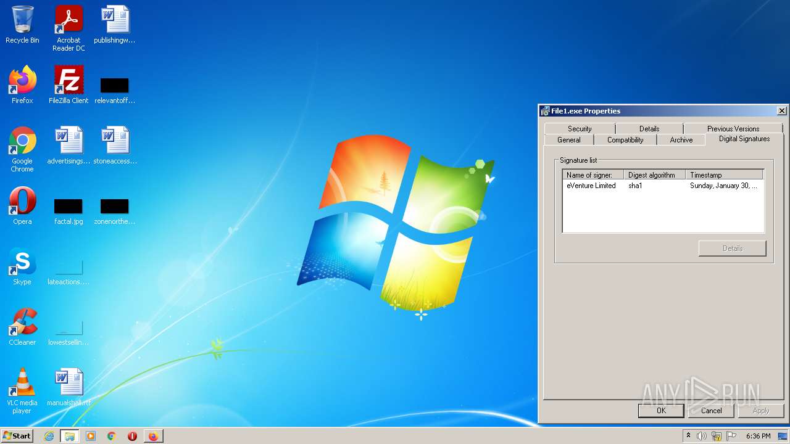The image size is (790, 444).
Task: Switch to the Previous Versions tab
Action: pyautogui.click(x=733, y=128)
